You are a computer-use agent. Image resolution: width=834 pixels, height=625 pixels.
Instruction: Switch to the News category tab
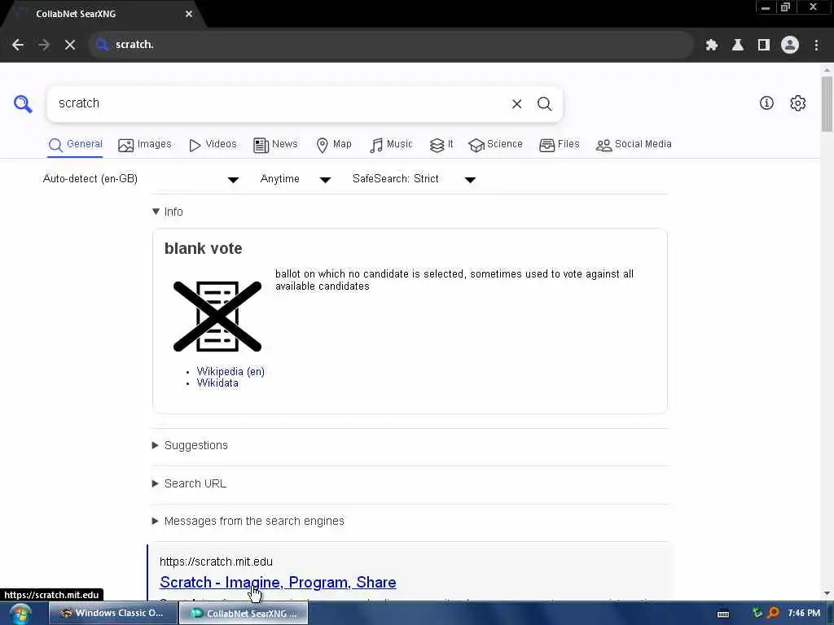pos(275,145)
